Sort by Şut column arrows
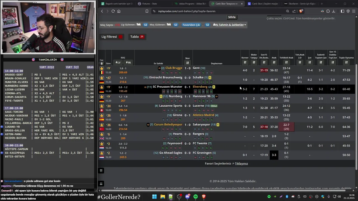The width and height of the screenshot is (358, 201). [309, 62]
